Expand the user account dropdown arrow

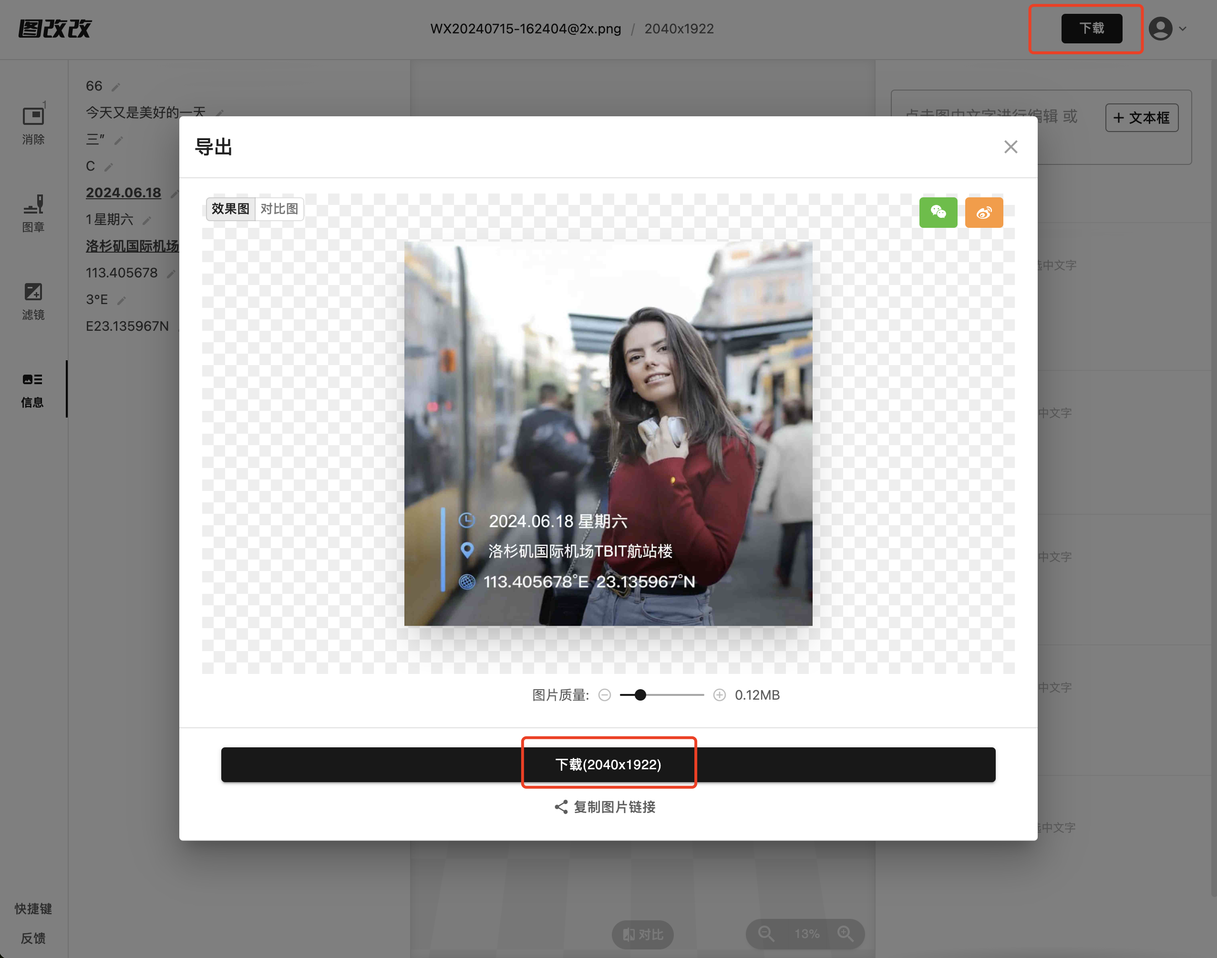(x=1183, y=29)
